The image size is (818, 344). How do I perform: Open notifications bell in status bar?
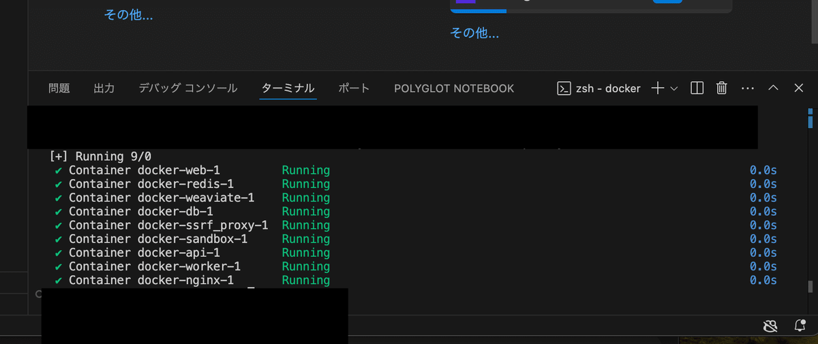click(x=798, y=326)
